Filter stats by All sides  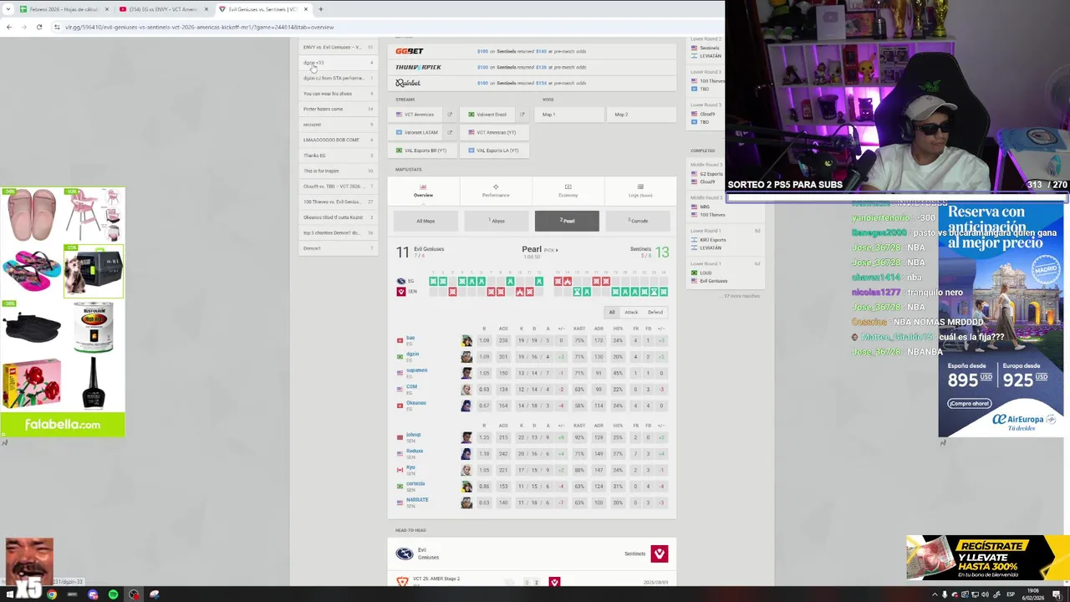coord(612,312)
